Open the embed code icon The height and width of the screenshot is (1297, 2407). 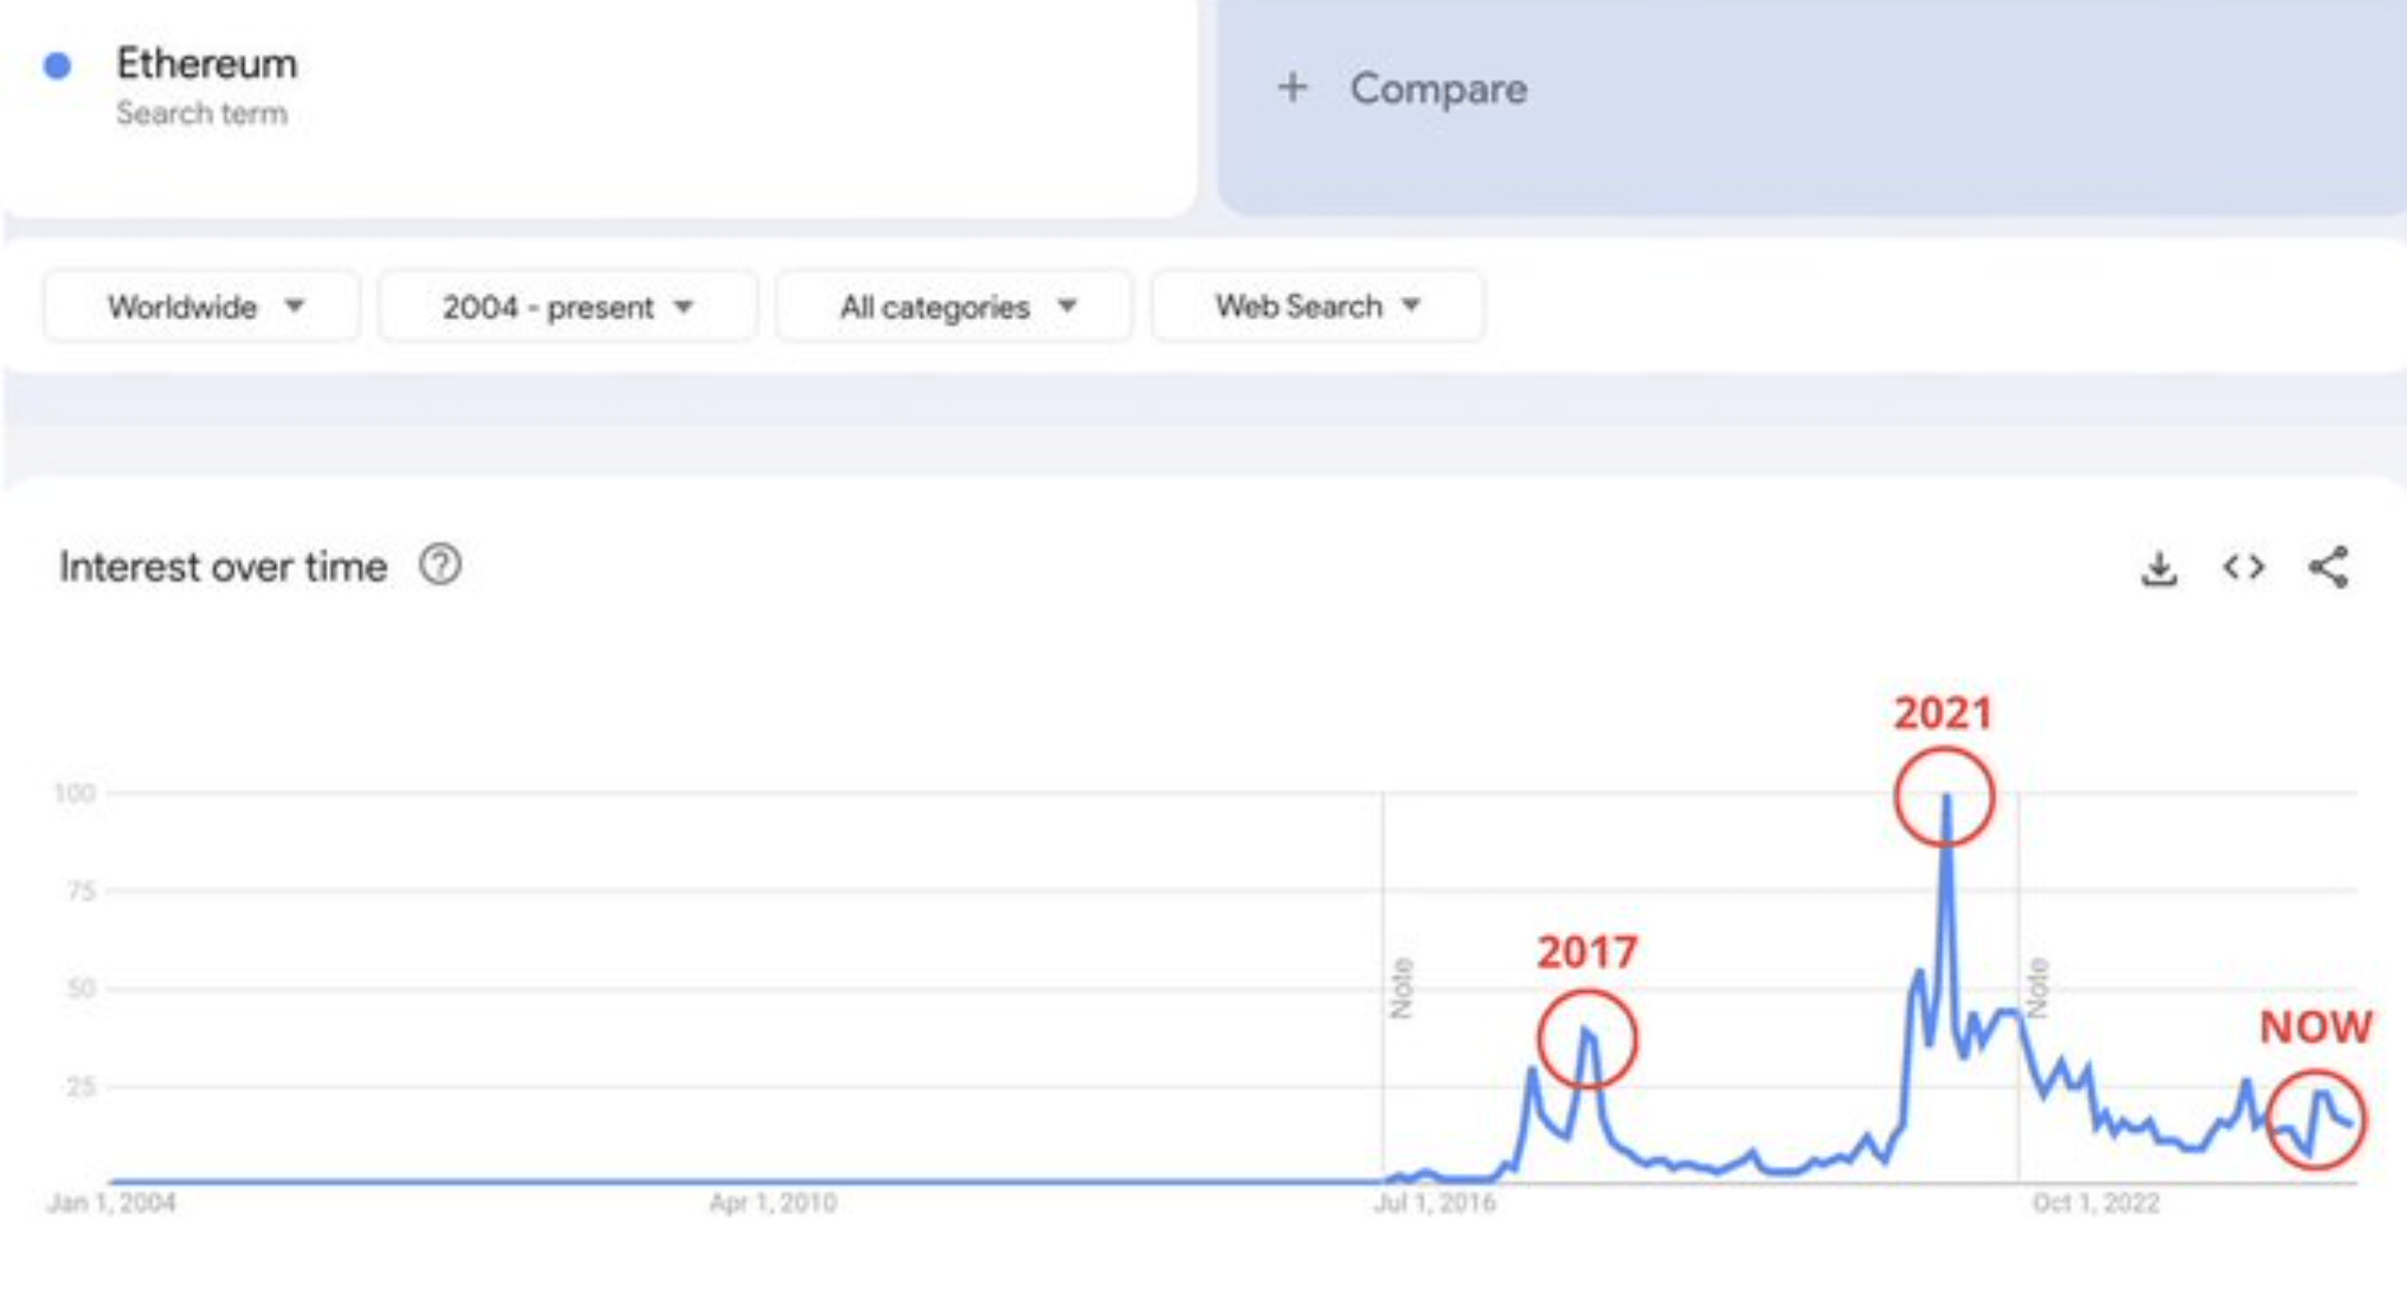(2244, 567)
